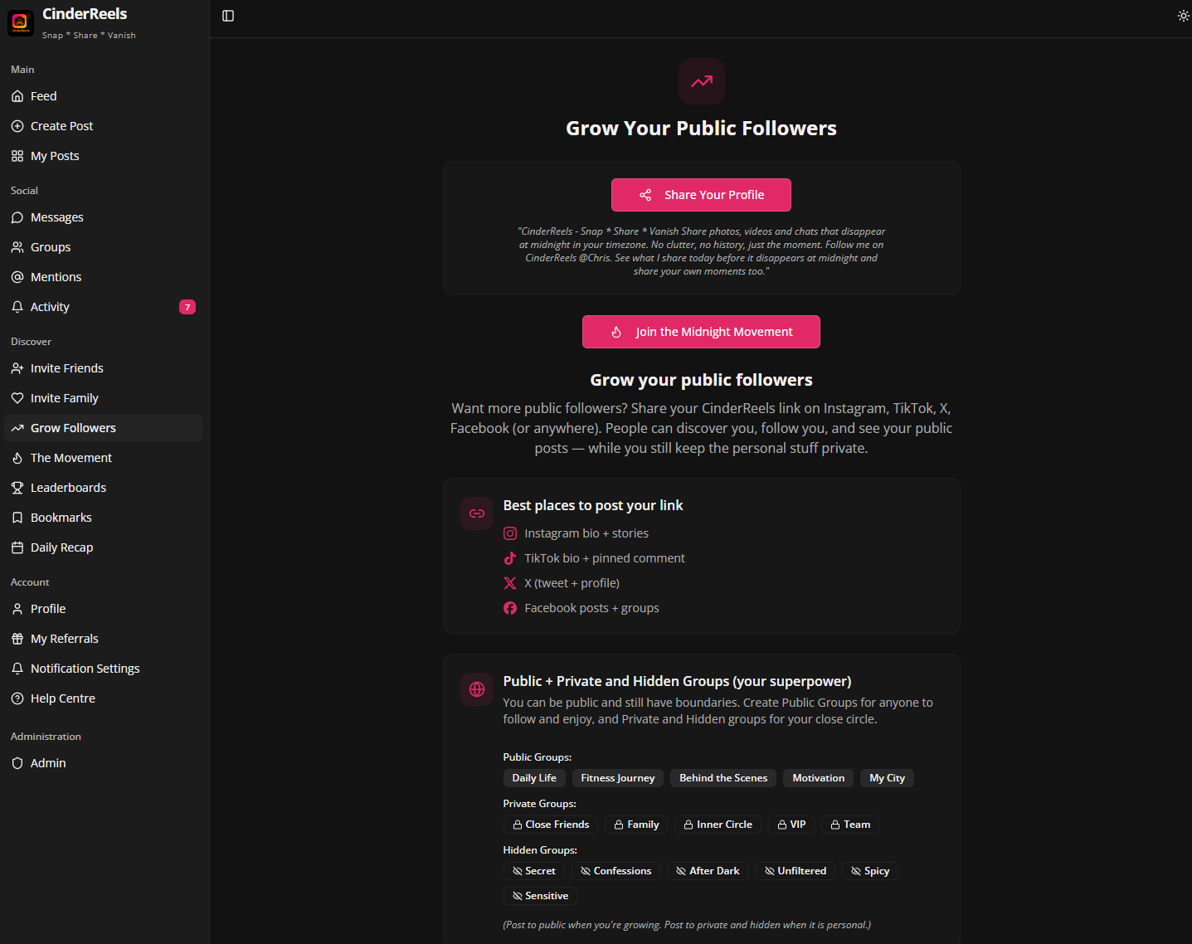This screenshot has height=944, width=1192.
Task: Pick the Family private group chip
Action: point(636,825)
